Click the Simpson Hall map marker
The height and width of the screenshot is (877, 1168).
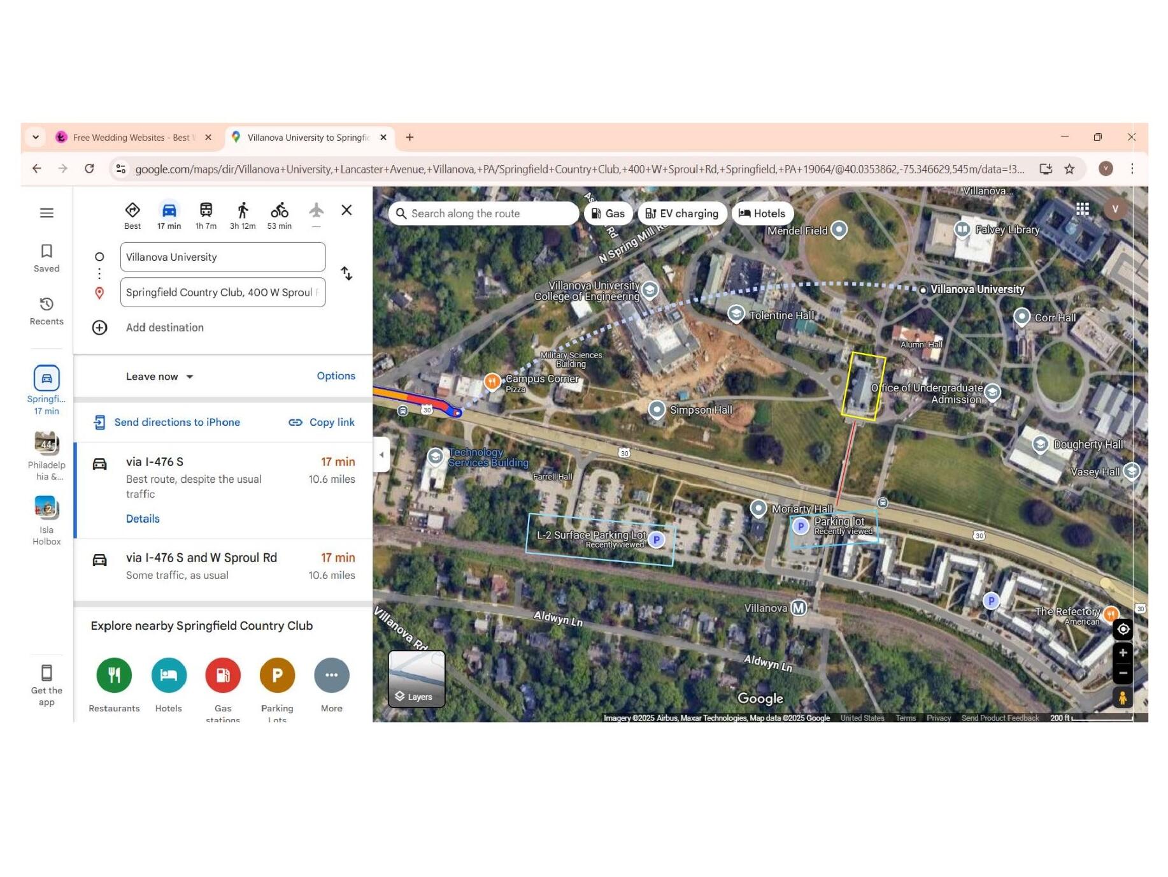coord(657,409)
